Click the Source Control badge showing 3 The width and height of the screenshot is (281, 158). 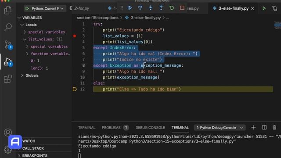[x=11, y=47]
